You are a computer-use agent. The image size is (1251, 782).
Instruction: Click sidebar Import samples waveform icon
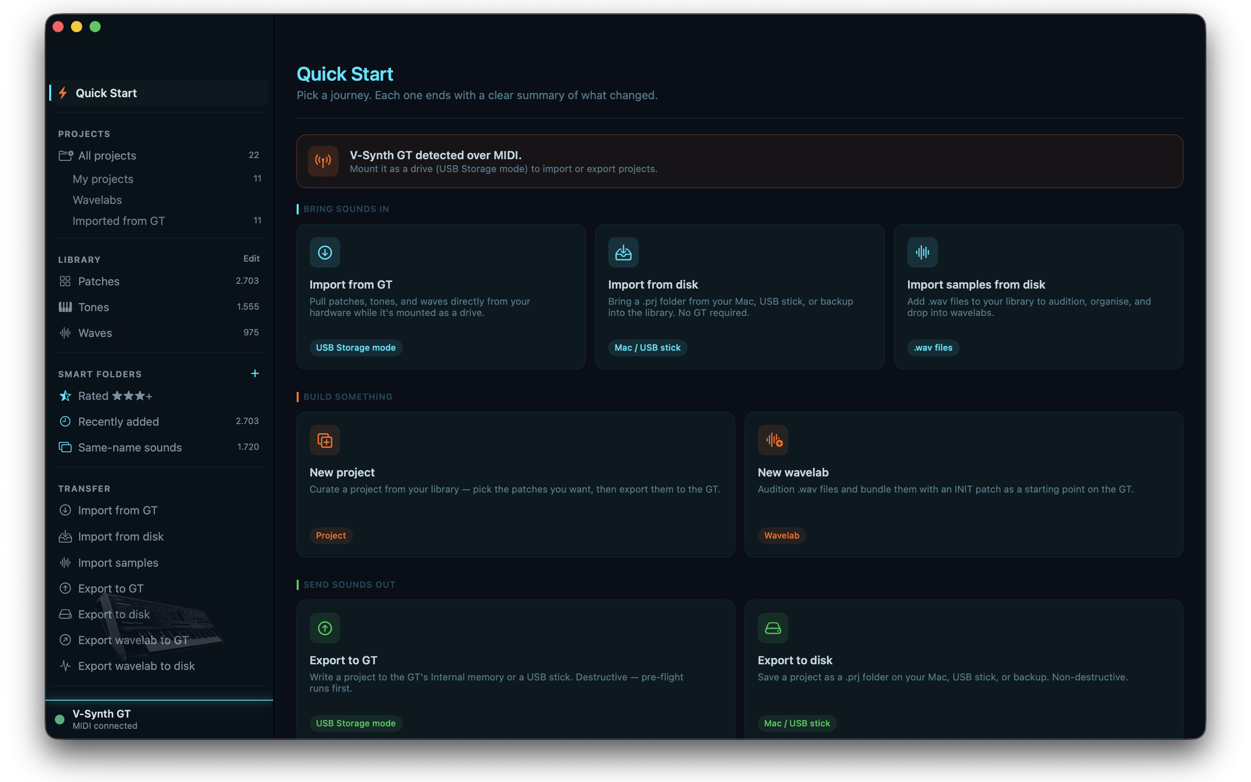(65, 563)
